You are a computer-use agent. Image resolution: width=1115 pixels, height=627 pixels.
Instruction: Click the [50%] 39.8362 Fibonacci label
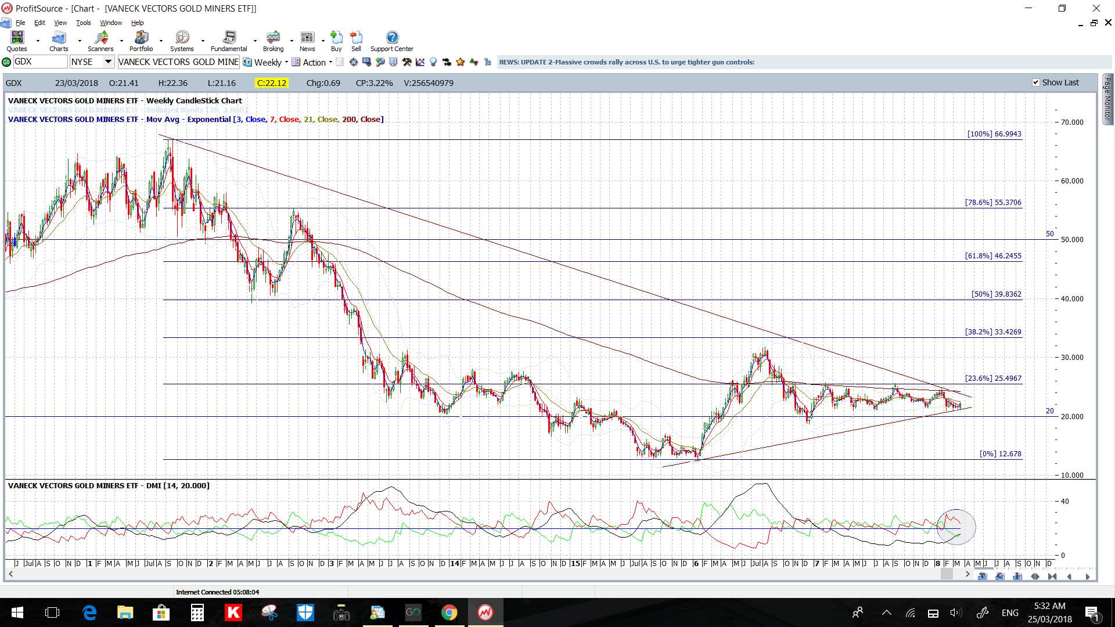[x=997, y=294]
